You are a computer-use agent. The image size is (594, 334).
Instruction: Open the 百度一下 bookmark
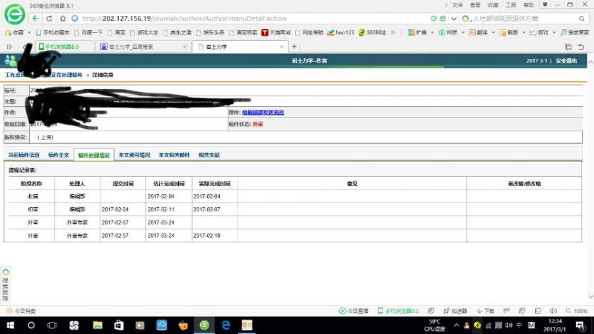click(x=88, y=32)
